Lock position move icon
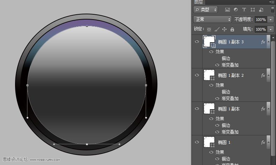Viewport: 276px width, 165px height. pos(225,29)
